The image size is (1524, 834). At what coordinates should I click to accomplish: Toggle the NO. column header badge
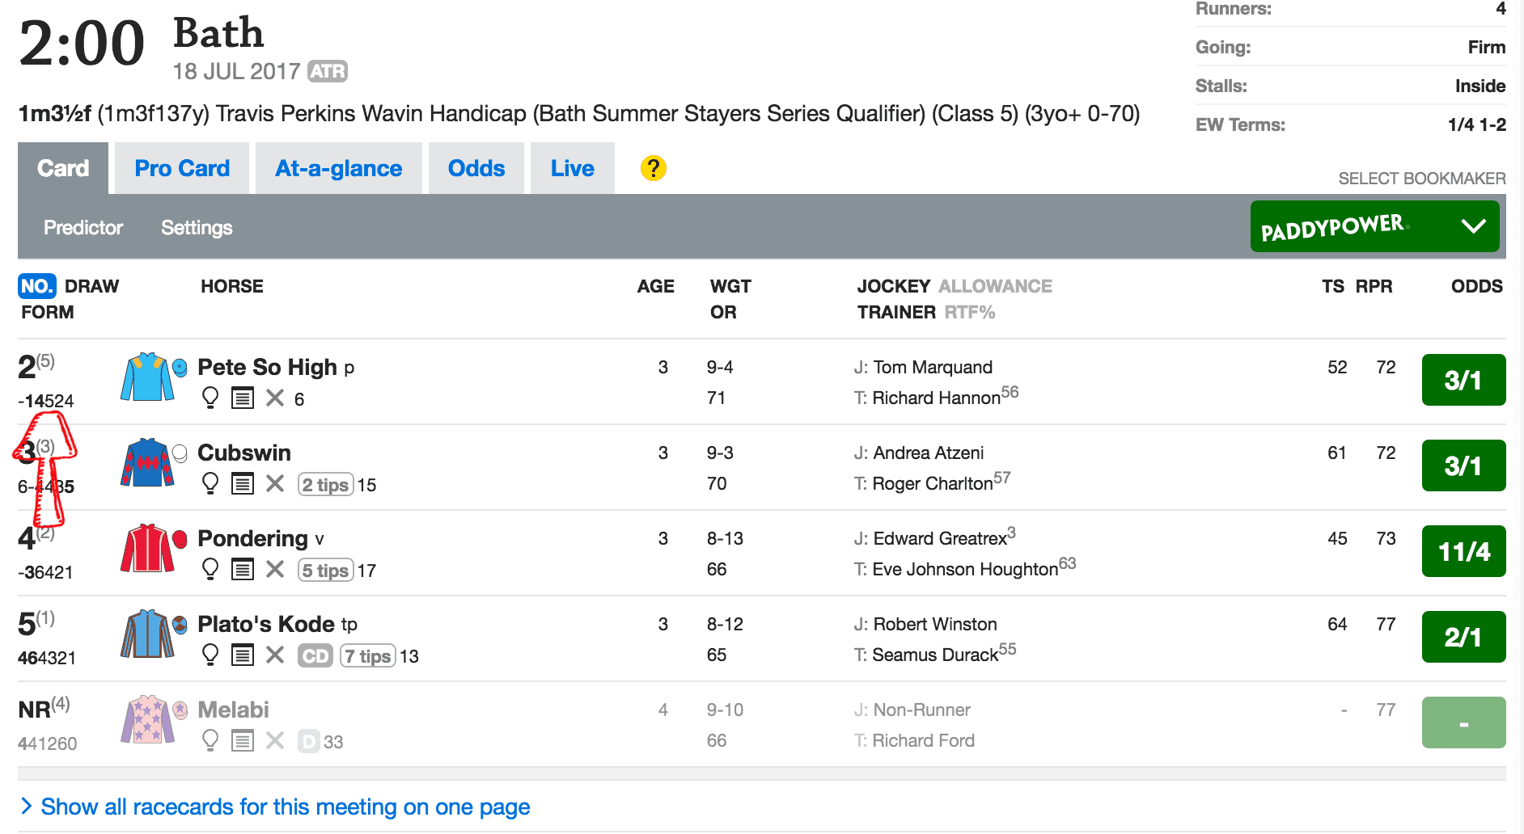[x=36, y=286]
